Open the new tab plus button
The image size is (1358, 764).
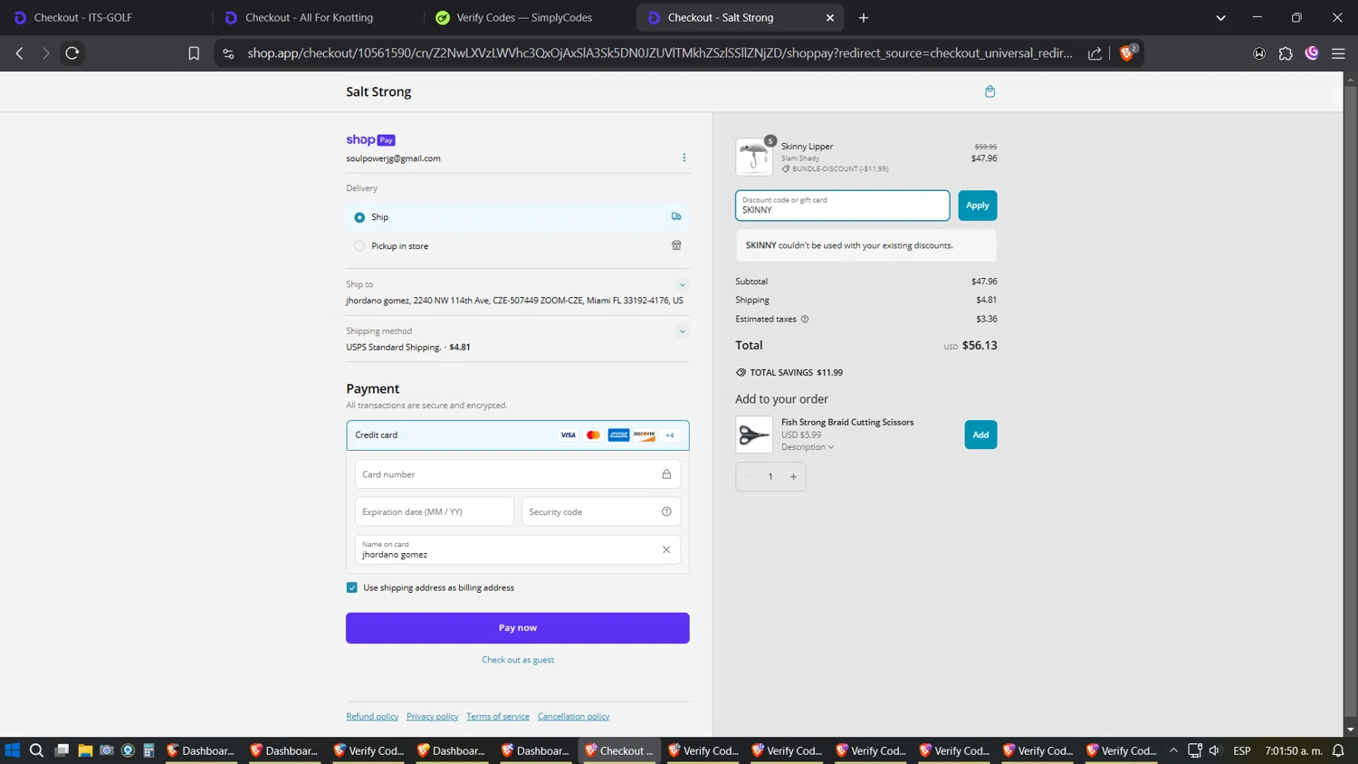pos(864,17)
